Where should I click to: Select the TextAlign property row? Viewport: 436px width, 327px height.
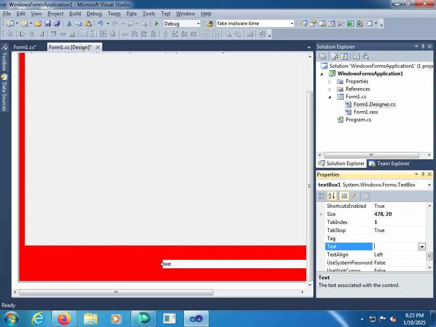pos(376,255)
